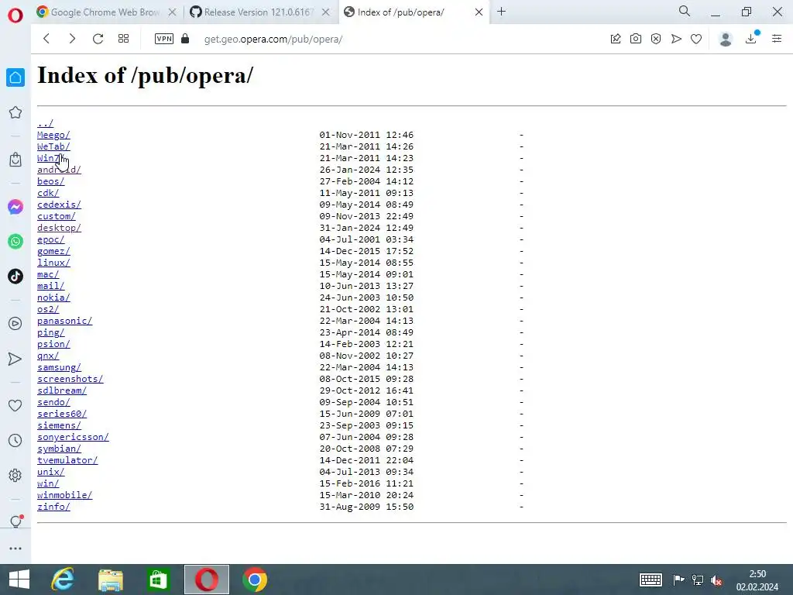Open the zinfo/ directory link
The image size is (793, 595).
coord(53,507)
